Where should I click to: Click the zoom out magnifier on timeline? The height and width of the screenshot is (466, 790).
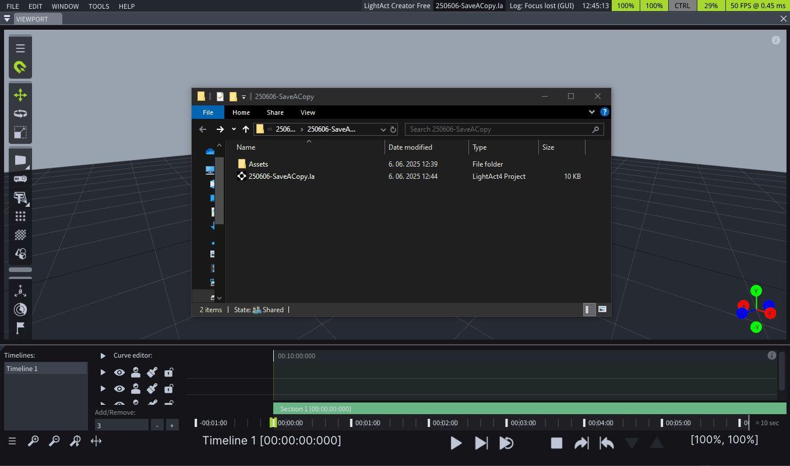54,442
